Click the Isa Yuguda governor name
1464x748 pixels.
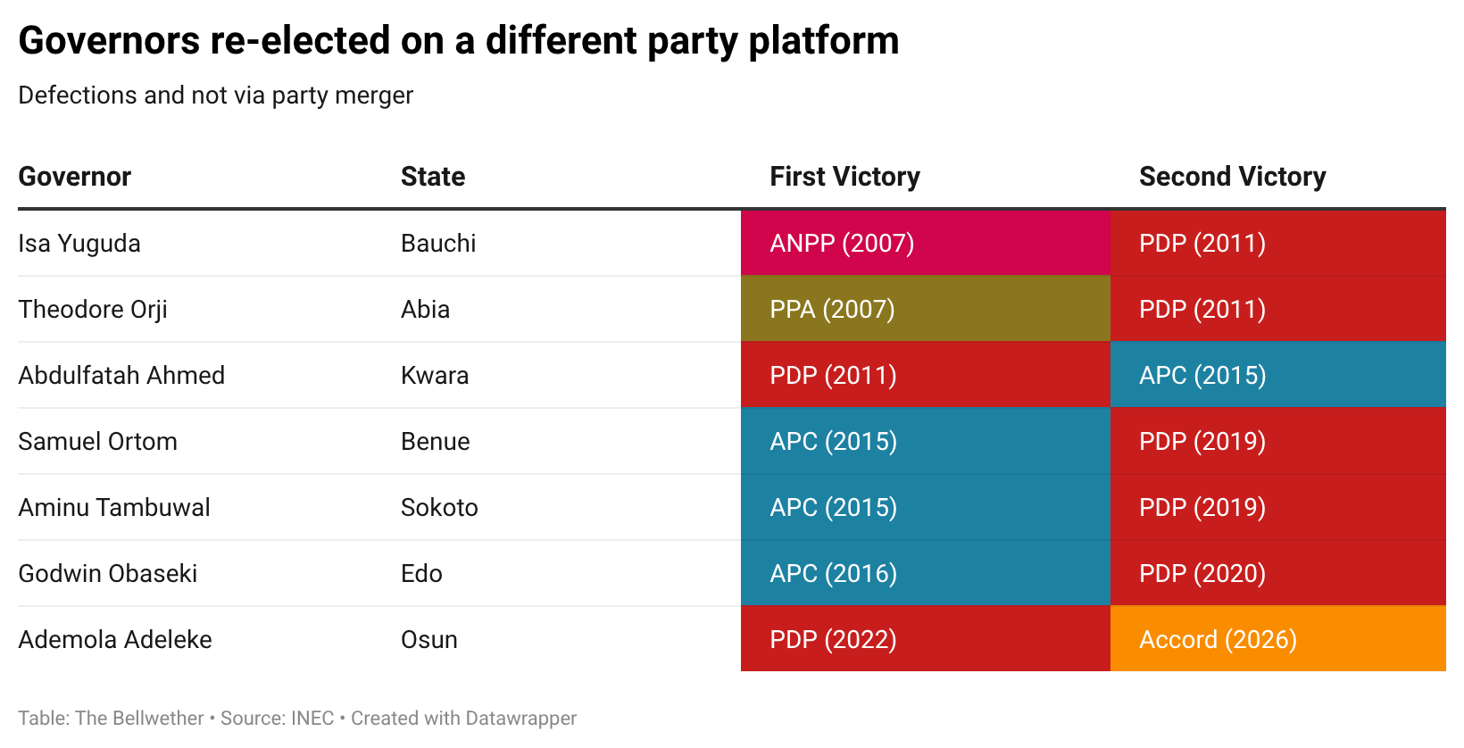pos(79,244)
